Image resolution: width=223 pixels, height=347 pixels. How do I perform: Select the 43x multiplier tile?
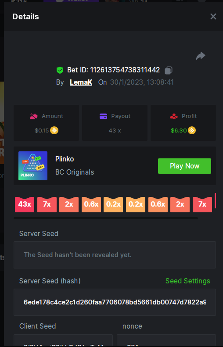(x=25, y=204)
